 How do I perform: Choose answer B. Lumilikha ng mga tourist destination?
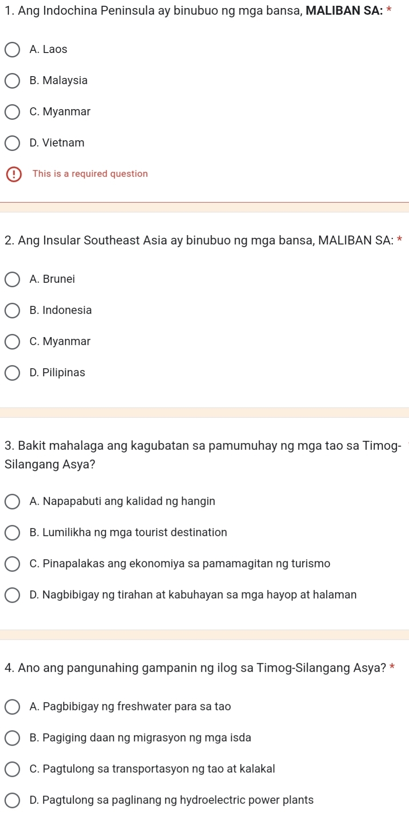tap(13, 532)
